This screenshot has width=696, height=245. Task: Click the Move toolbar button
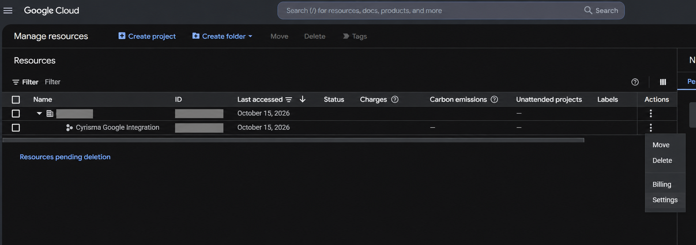click(279, 36)
